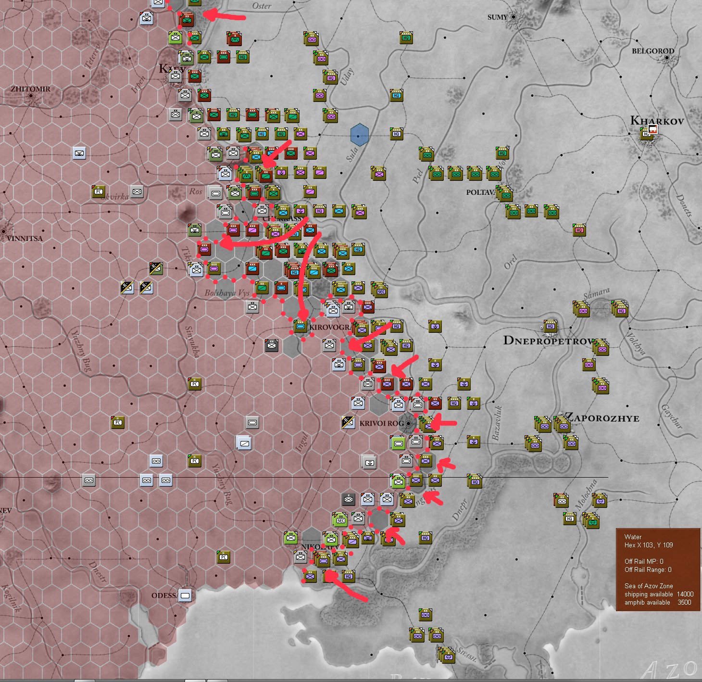This screenshot has height=682, width=702.
Task: Click the red railcar icon at Kharkov
Action: click(x=653, y=129)
